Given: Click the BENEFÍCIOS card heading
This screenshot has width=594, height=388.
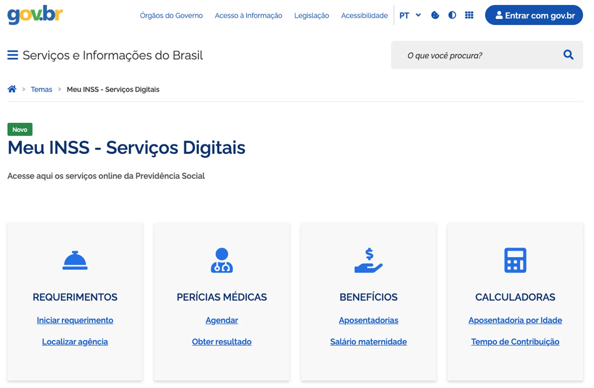Looking at the screenshot, I should point(369,297).
